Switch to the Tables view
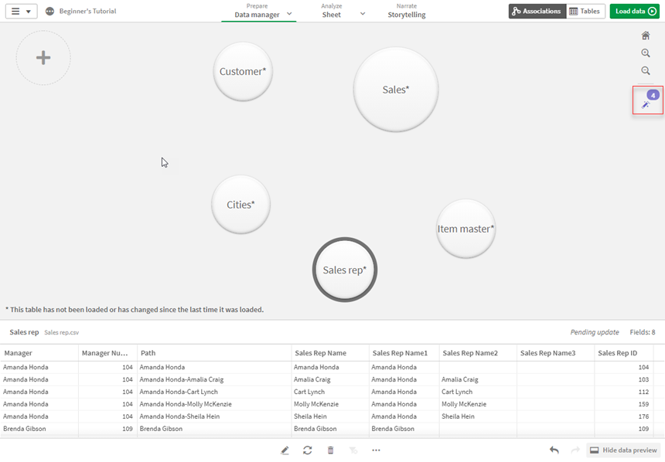The height and width of the screenshot is (462, 665). click(x=585, y=12)
